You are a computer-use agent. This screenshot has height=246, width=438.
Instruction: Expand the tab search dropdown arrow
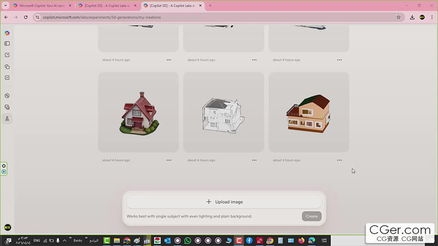click(5, 5)
